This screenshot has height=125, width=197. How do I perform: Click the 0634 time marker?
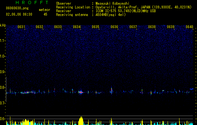tap(77, 27)
